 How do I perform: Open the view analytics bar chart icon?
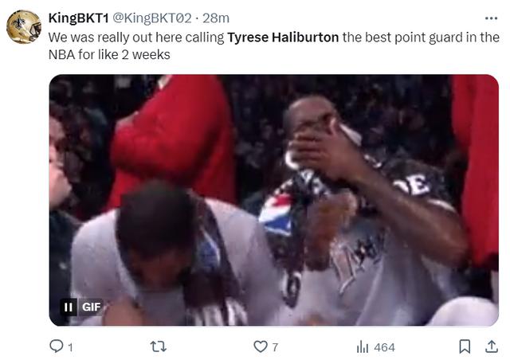[x=363, y=346]
